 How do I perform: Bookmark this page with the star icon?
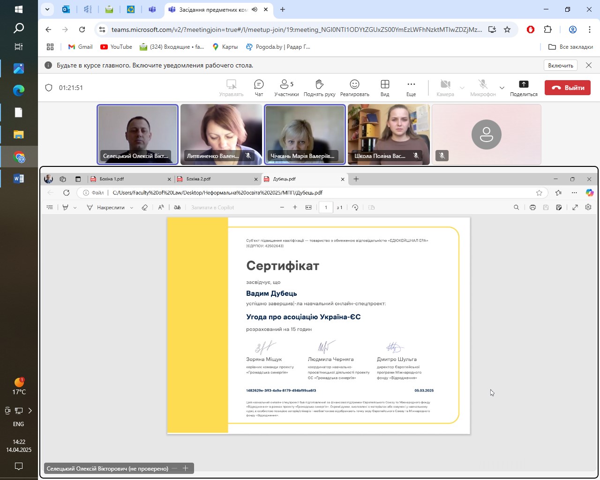[507, 30]
